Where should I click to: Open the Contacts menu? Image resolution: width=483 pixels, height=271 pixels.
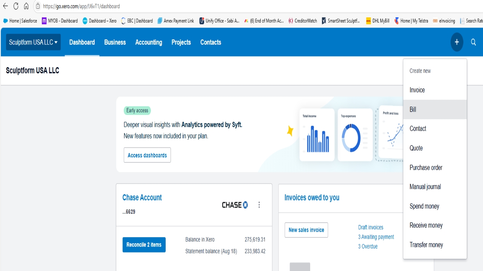click(211, 42)
